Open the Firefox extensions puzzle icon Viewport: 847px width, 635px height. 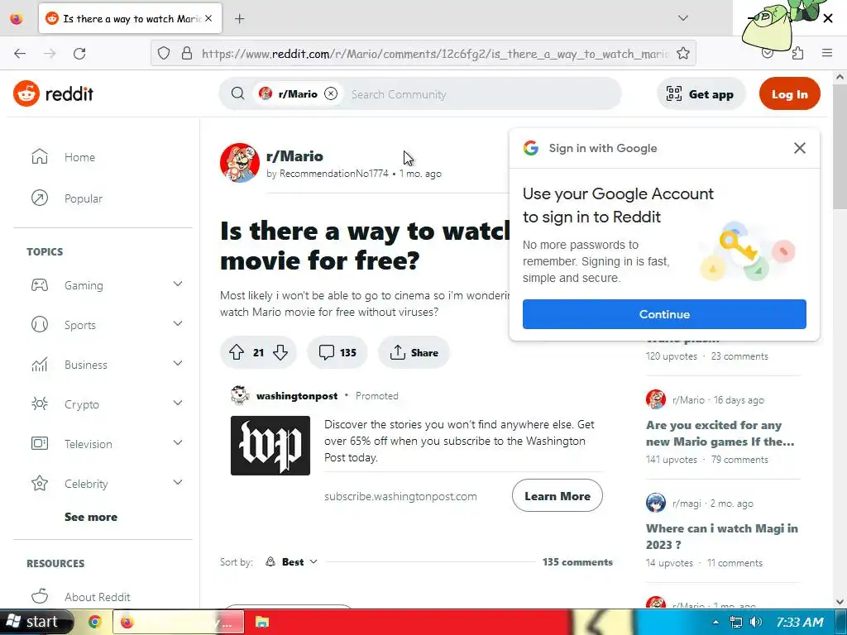[x=797, y=54]
